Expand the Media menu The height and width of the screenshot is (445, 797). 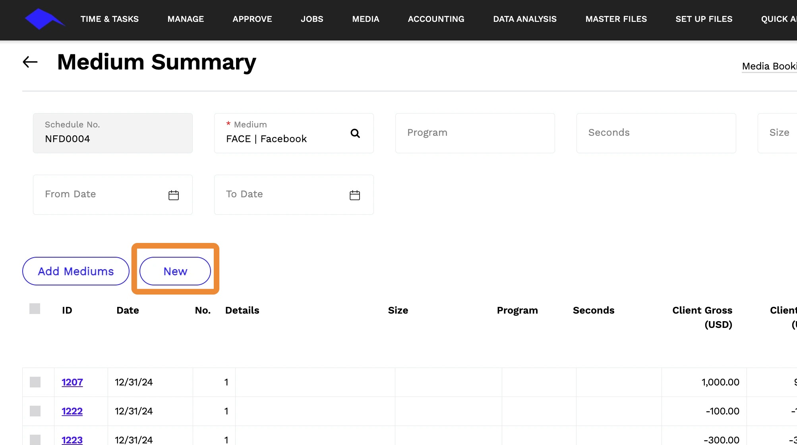point(366,19)
